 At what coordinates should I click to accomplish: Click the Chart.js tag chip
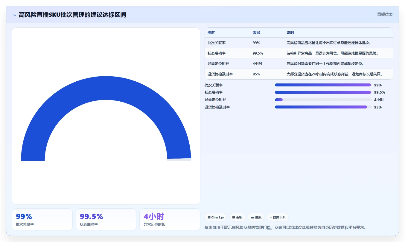tap(216, 217)
